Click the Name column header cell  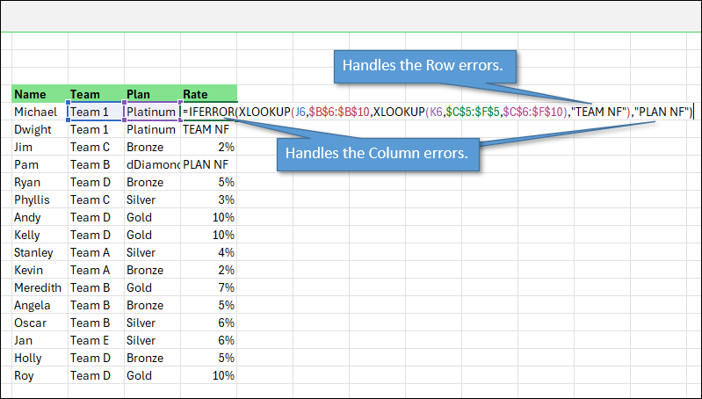[x=39, y=94]
